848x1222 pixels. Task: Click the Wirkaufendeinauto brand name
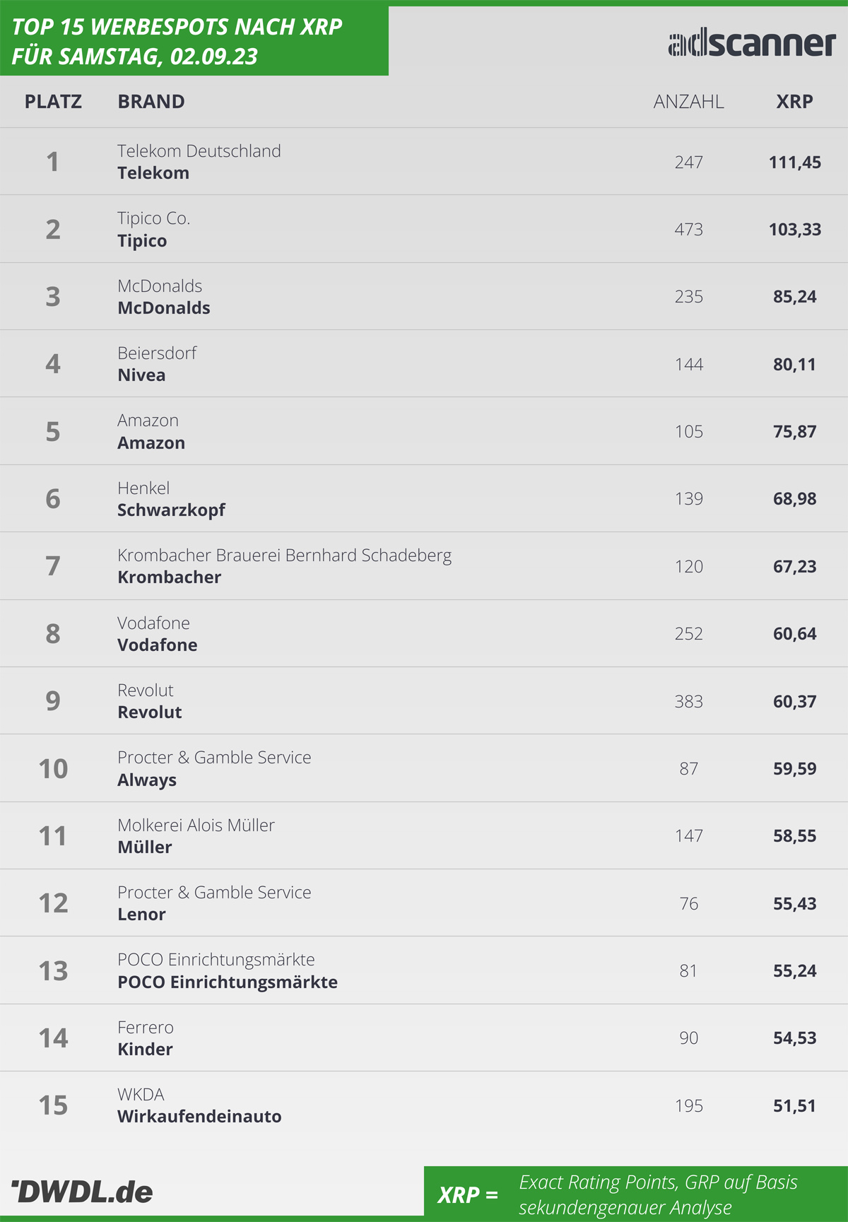coord(199,1117)
